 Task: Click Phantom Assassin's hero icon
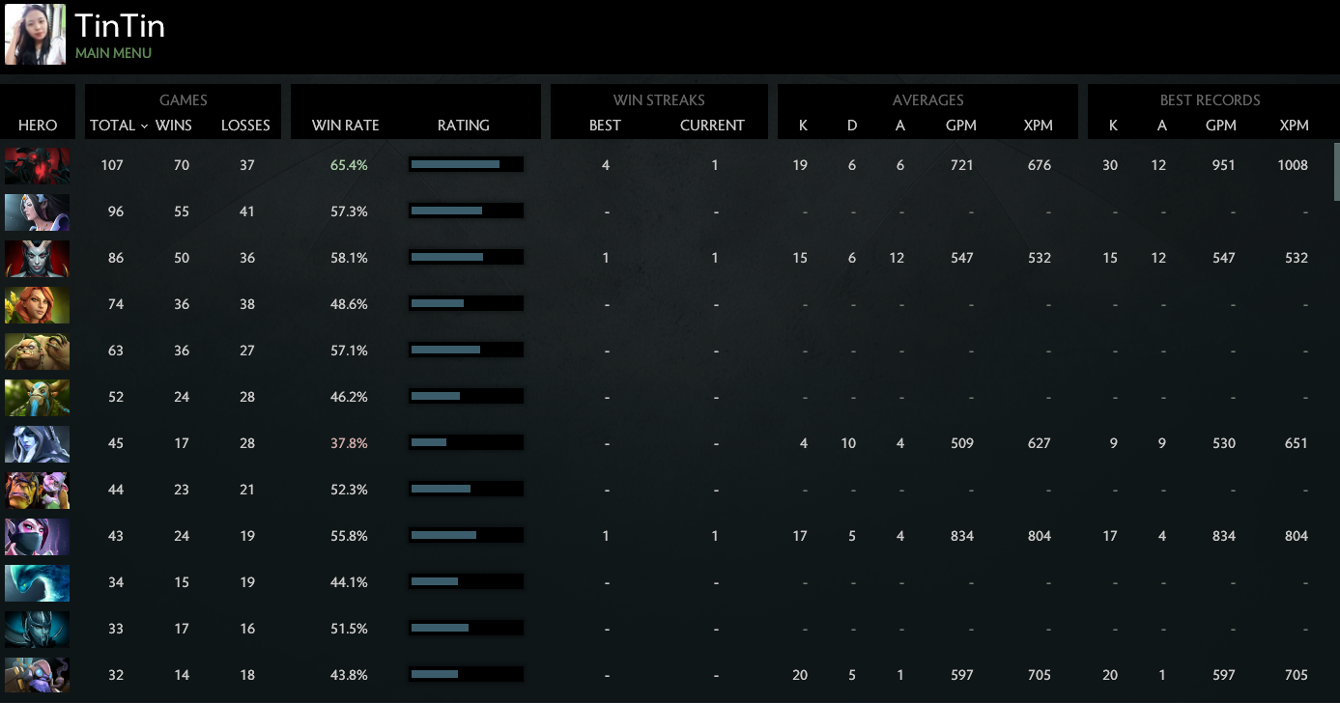click(x=38, y=629)
